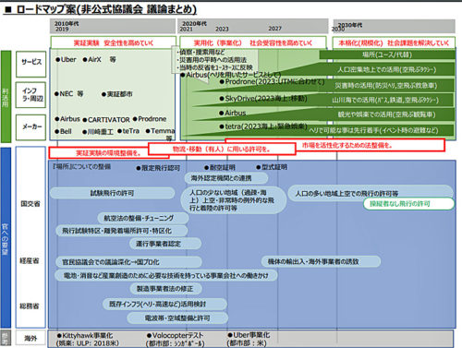Screen dimensions: 462x348
Task: Click the '航空法の整備・チューニング' pill
Action: [x=143, y=218]
